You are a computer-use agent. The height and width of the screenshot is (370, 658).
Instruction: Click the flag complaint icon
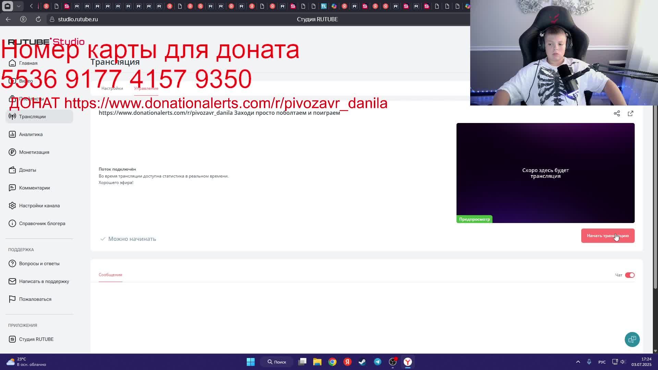(x=12, y=299)
